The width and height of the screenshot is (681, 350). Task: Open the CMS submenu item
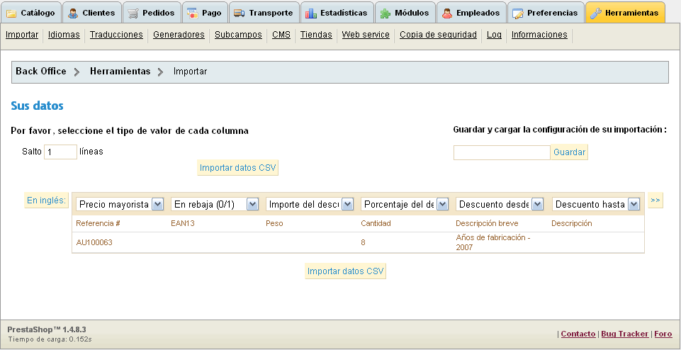click(281, 35)
